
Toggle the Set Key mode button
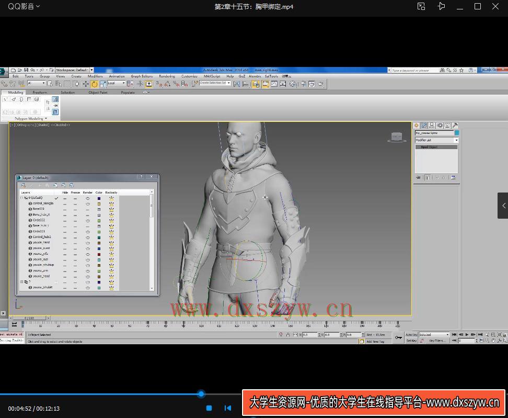point(411,341)
